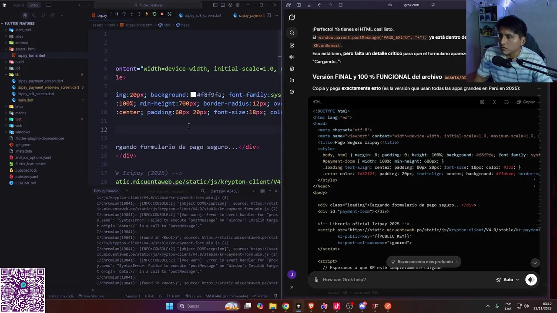Split the editor to the right

[x=269, y=15]
